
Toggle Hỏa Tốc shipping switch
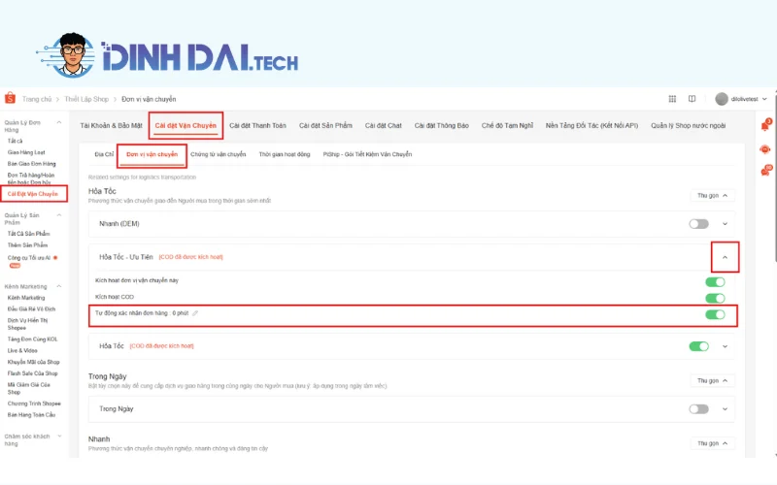(698, 346)
